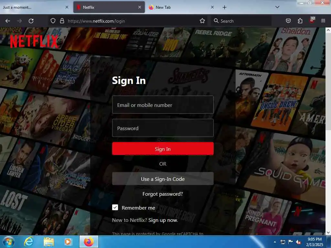Click Use a Sign-In Code button

coord(163,179)
